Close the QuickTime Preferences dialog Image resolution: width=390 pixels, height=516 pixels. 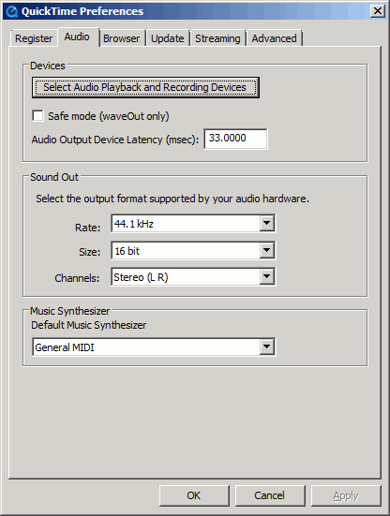[x=378, y=11]
